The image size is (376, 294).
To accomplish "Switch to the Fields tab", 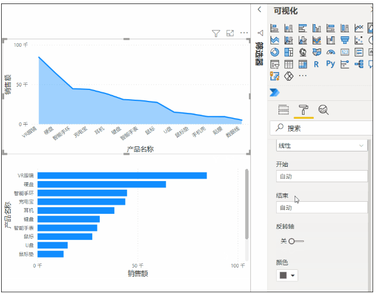I will tap(283, 110).
